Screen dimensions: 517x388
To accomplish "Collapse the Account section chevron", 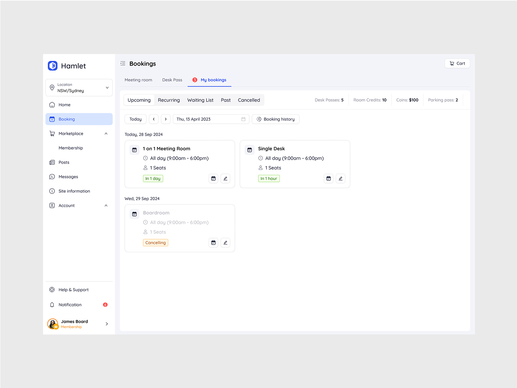I will pyautogui.click(x=106, y=205).
